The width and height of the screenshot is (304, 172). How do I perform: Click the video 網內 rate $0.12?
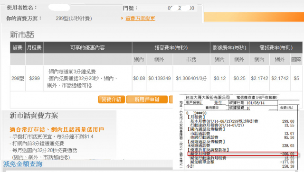click(219, 78)
